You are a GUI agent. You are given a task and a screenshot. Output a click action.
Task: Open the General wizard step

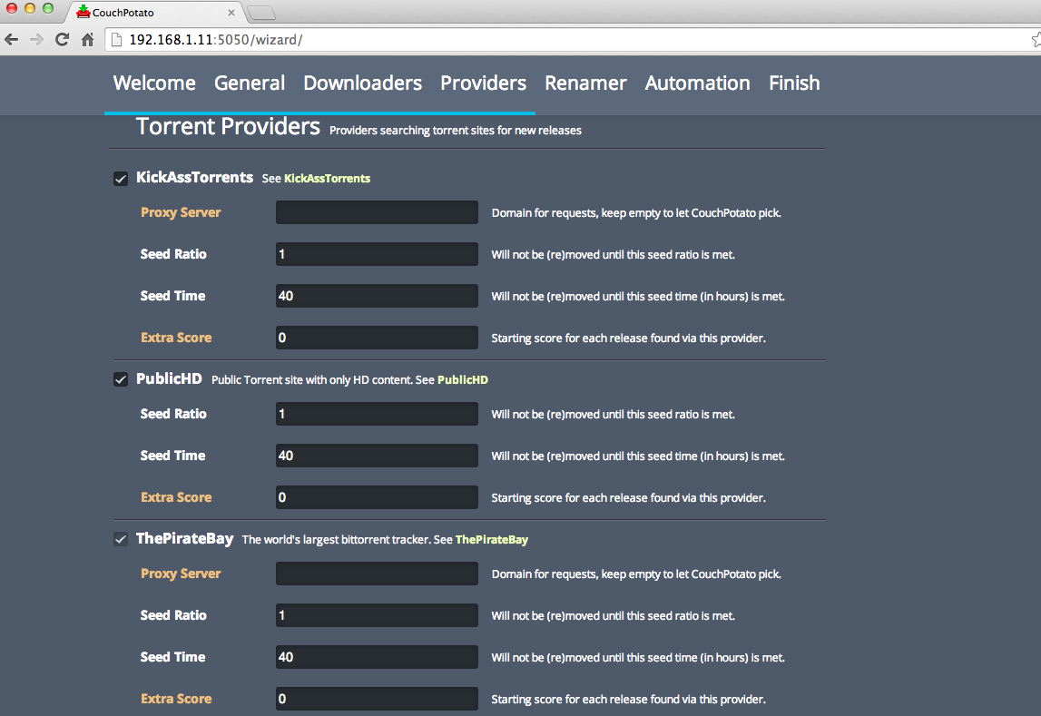click(250, 83)
